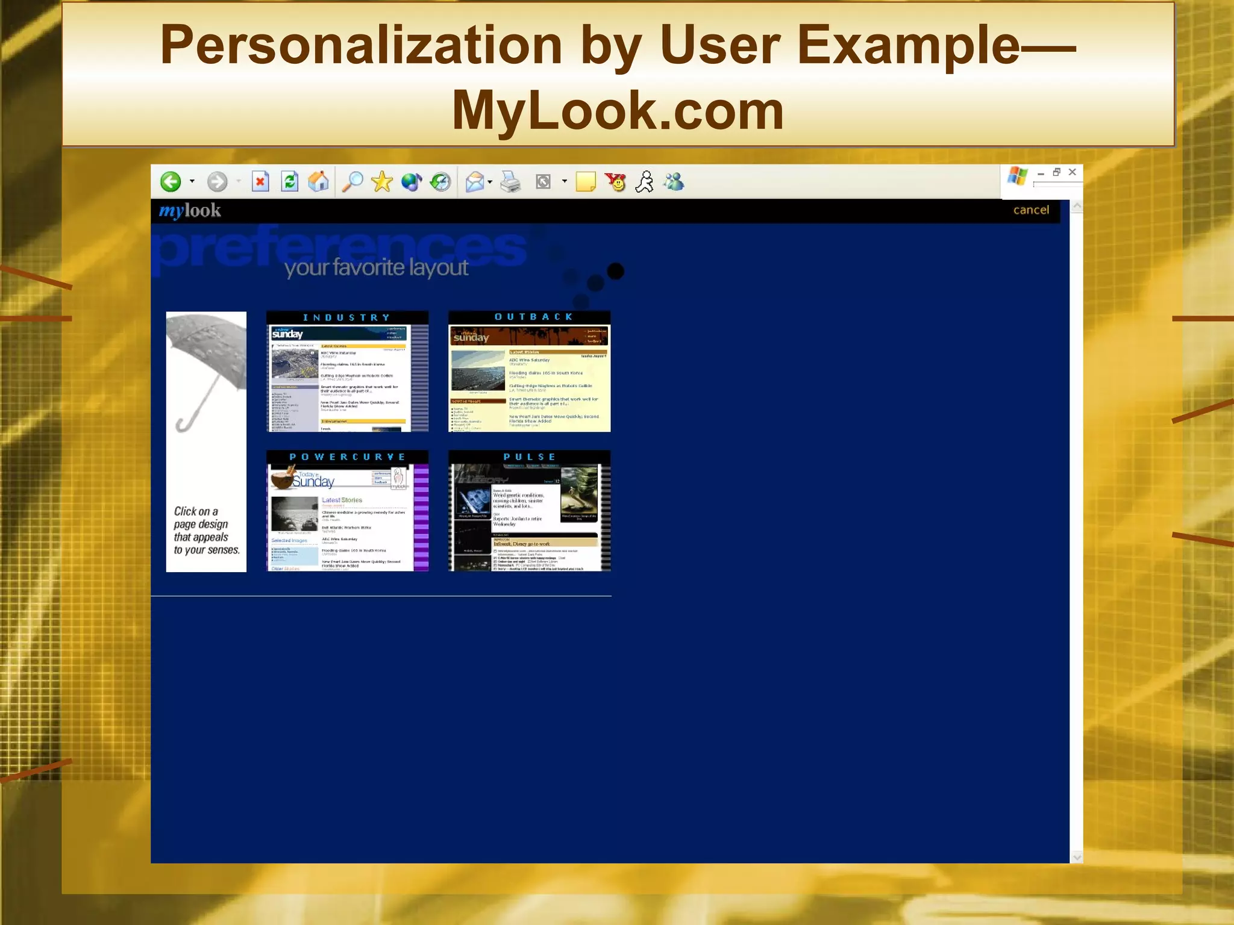
Task: Click the scrollbar down arrow
Action: click(x=1077, y=856)
